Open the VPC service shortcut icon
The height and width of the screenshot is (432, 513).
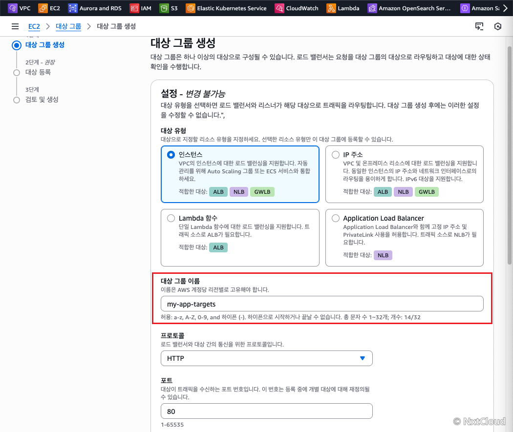(x=12, y=8)
